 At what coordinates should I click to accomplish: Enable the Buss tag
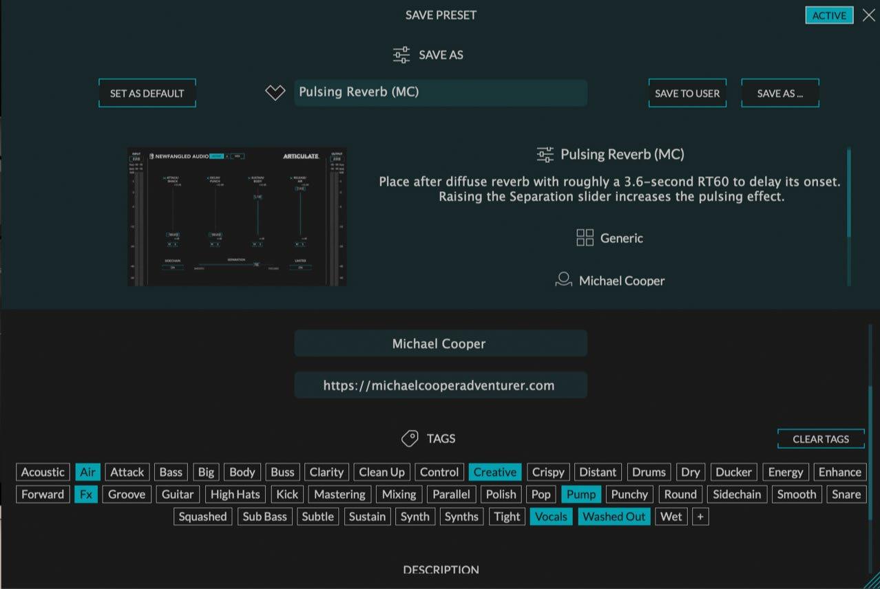click(282, 472)
